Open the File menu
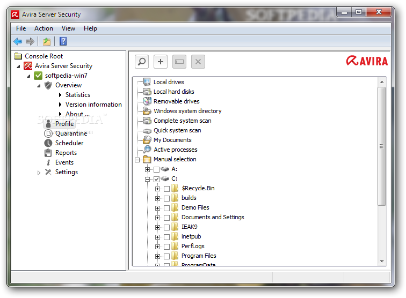Image resolution: width=406 pixels, height=298 pixels. pos(21,28)
